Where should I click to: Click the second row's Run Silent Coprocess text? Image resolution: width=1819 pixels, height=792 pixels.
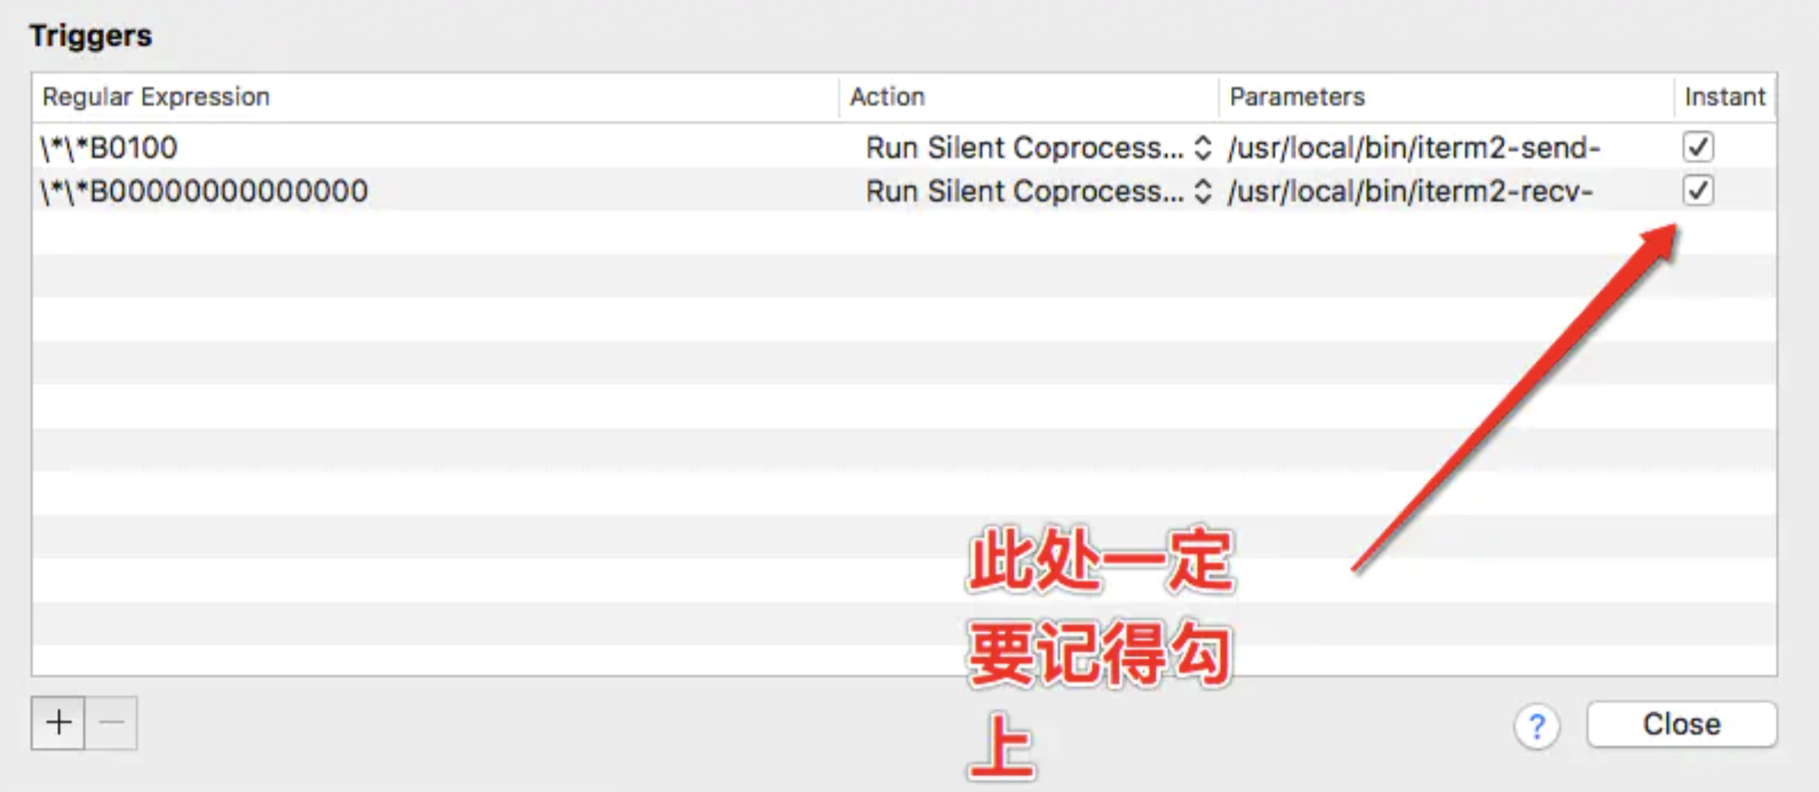pyautogui.click(x=1025, y=191)
